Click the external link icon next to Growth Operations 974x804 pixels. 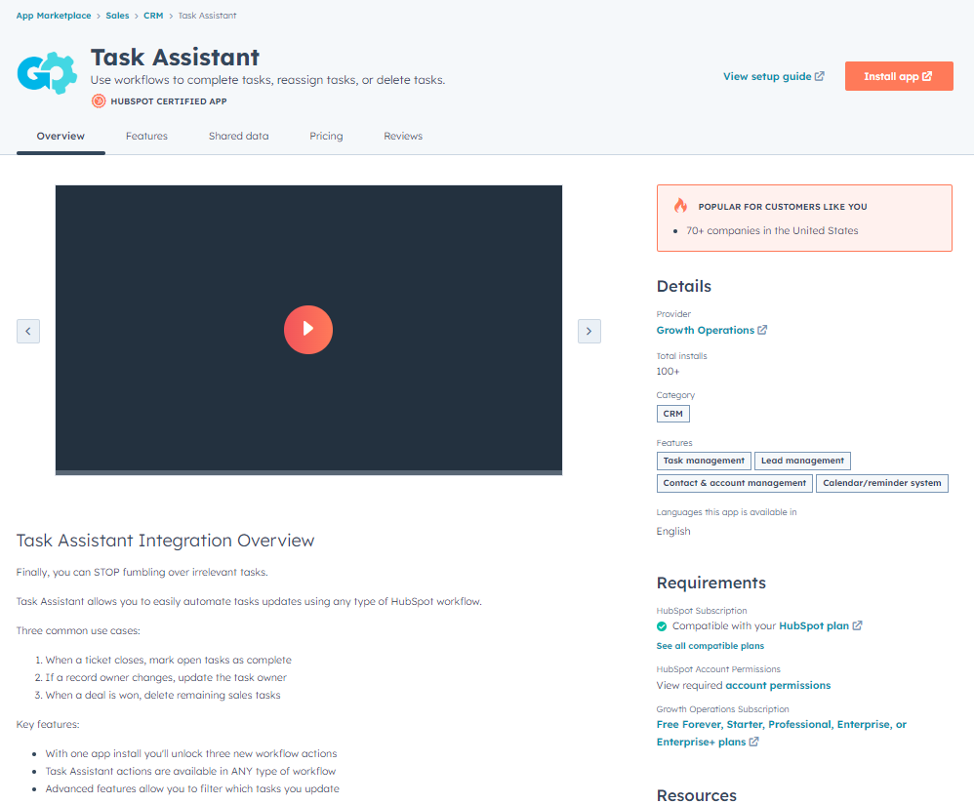(x=764, y=330)
